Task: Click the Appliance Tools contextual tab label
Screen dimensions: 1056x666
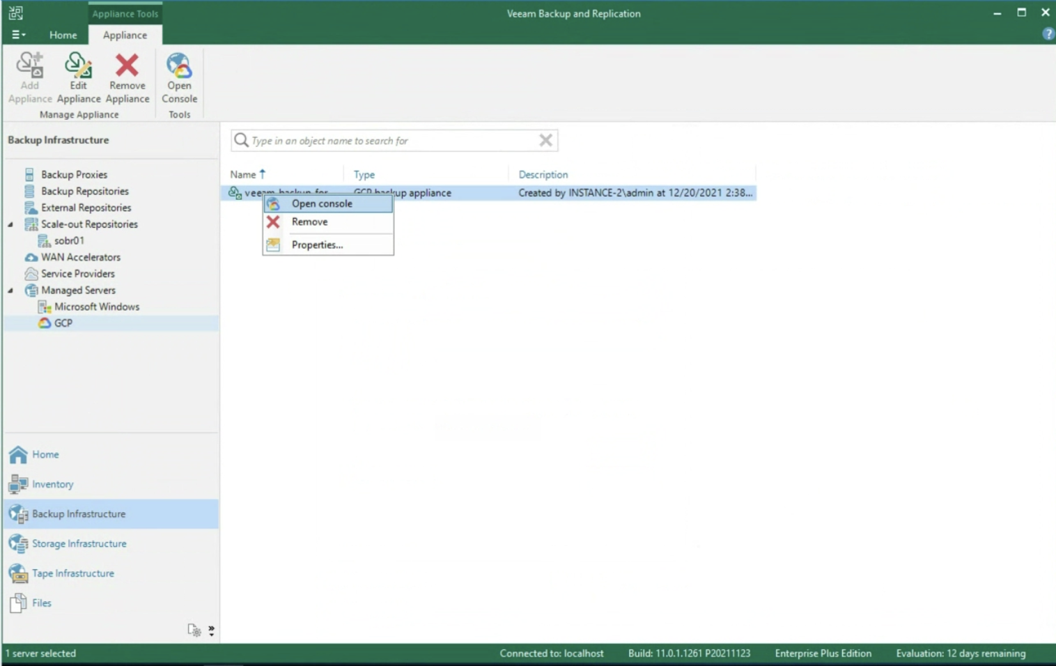Action: tap(125, 13)
